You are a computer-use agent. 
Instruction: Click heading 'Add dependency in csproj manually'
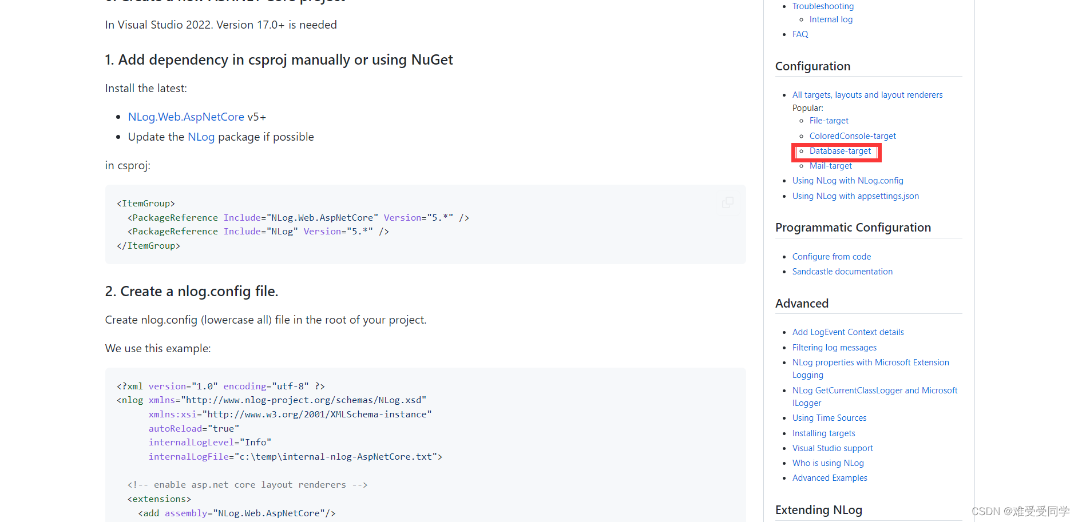[x=279, y=60]
